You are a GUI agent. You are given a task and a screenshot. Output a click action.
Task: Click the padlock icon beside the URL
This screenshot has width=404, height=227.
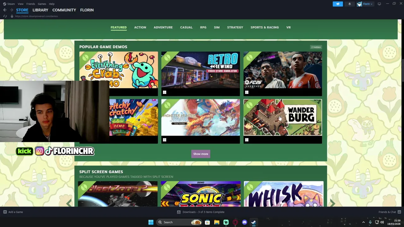click(x=12, y=16)
